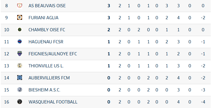
Task: Select the CHAMBLY OISE FC team name
Action: point(47,30)
